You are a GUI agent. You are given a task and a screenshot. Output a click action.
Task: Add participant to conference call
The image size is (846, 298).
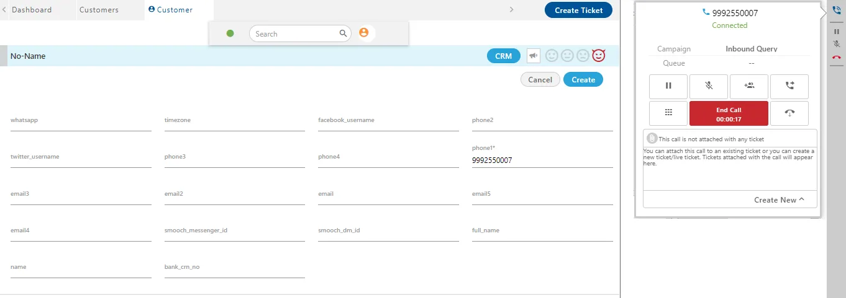point(749,86)
